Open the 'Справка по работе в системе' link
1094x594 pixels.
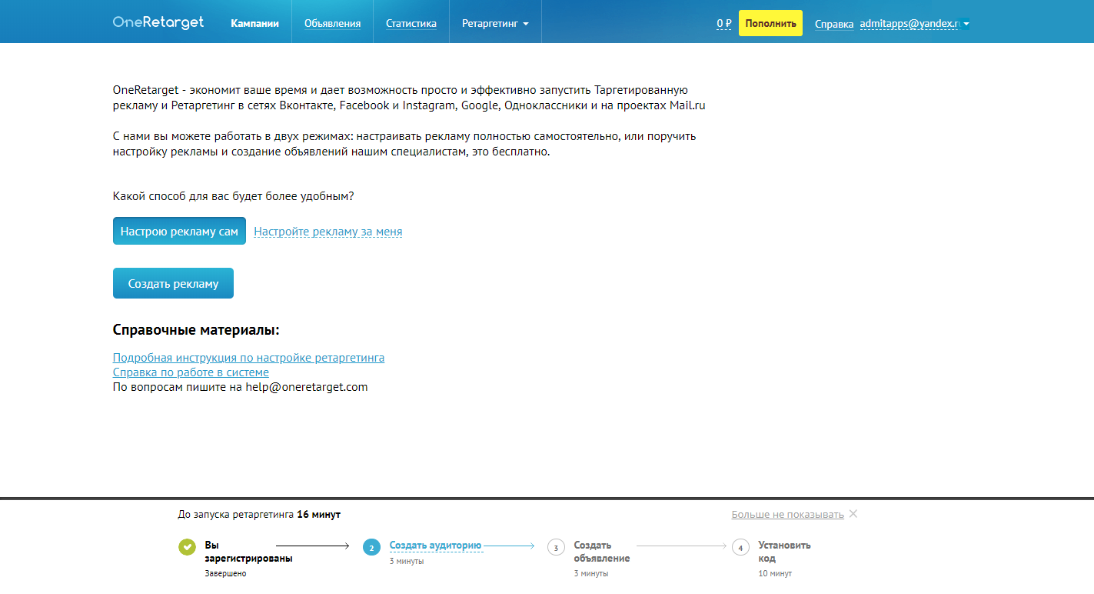click(191, 372)
